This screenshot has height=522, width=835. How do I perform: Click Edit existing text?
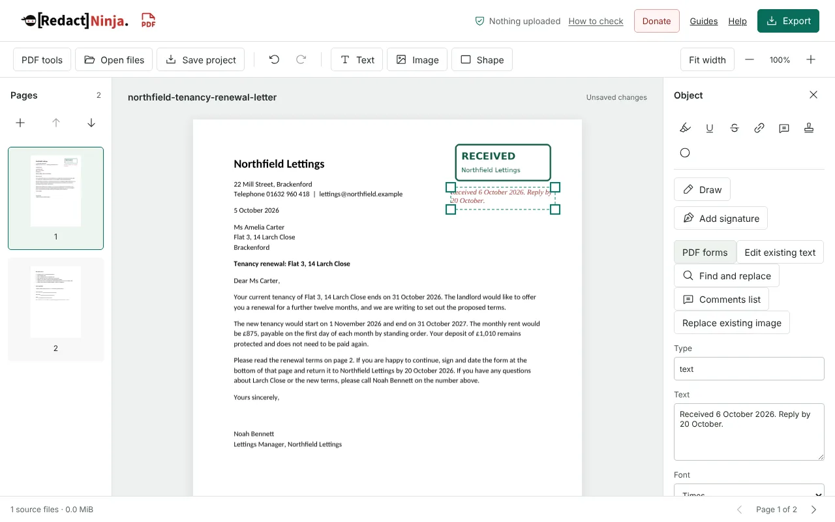coord(780,253)
